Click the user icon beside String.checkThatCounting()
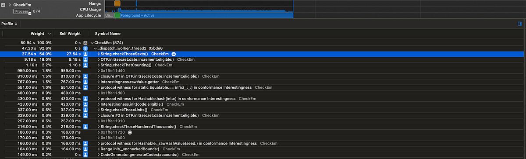526x159 pixels. click(85, 65)
